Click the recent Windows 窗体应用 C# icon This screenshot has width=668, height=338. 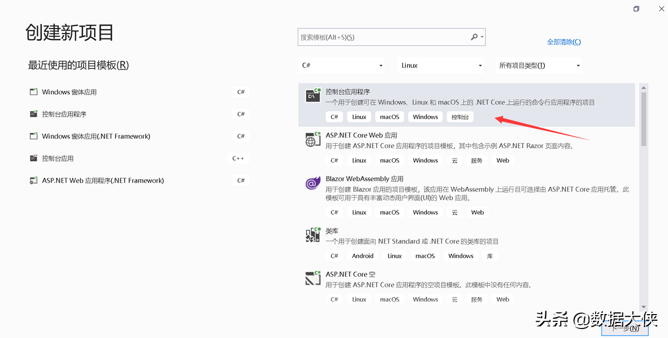(x=33, y=92)
